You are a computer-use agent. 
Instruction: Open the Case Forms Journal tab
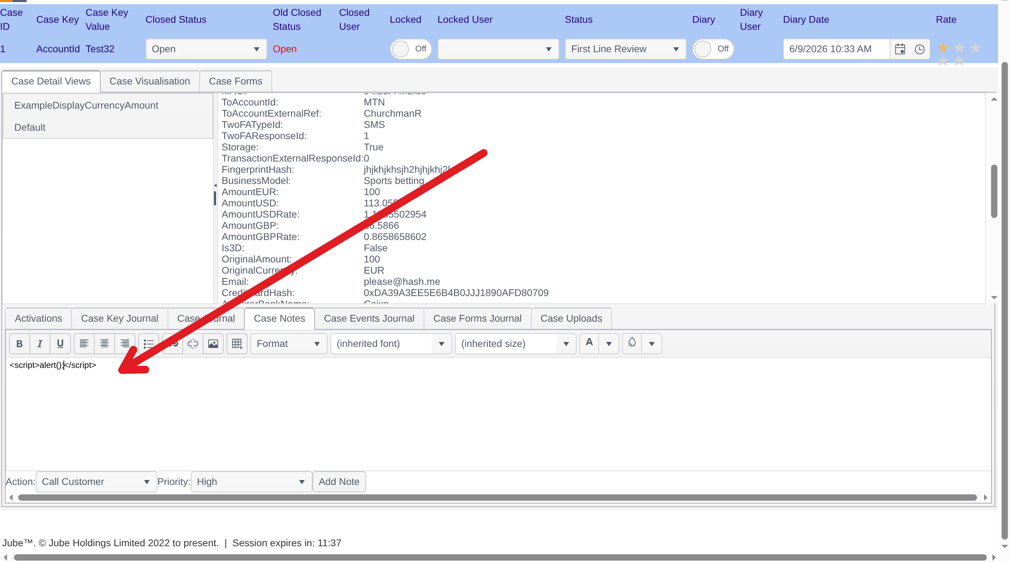click(477, 318)
